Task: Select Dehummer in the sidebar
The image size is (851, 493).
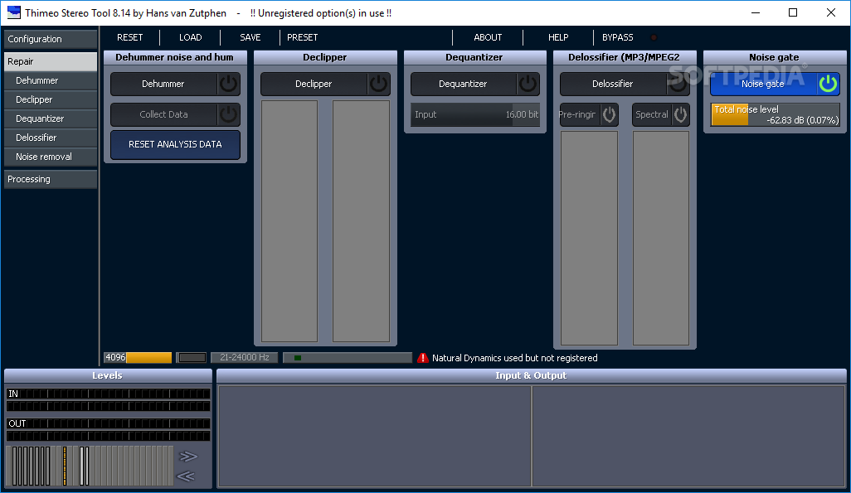Action: coord(51,80)
